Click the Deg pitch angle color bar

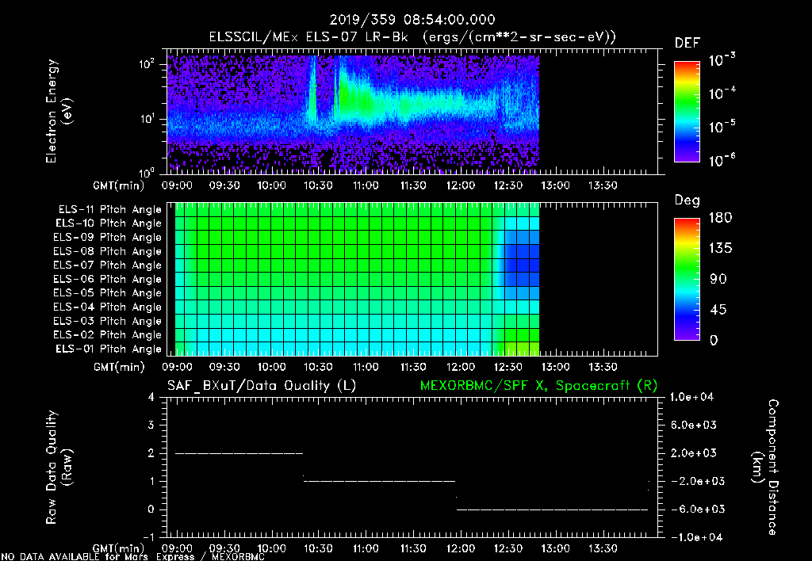688,279
